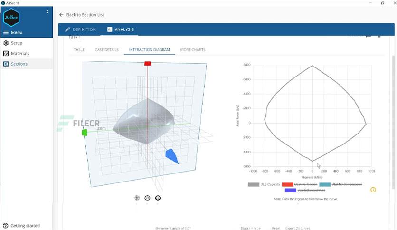Switch to the Analysis tab

pyautogui.click(x=121, y=29)
